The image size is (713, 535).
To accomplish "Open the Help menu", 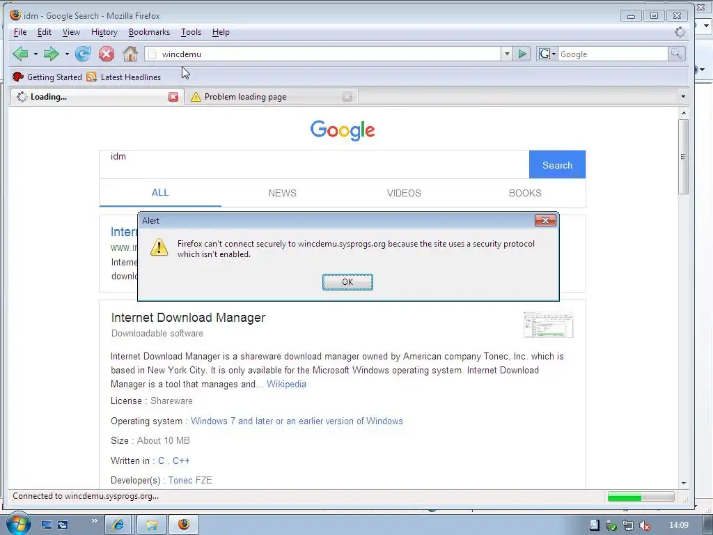I will point(221,32).
